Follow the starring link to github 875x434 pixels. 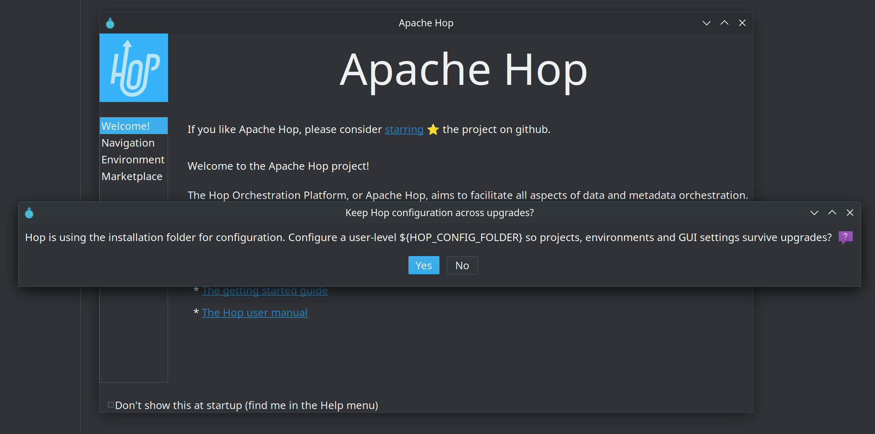(404, 129)
